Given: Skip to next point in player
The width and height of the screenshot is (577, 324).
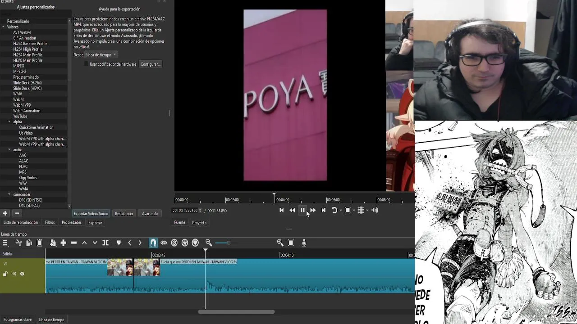Looking at the screenshot, I should (323, 210).
